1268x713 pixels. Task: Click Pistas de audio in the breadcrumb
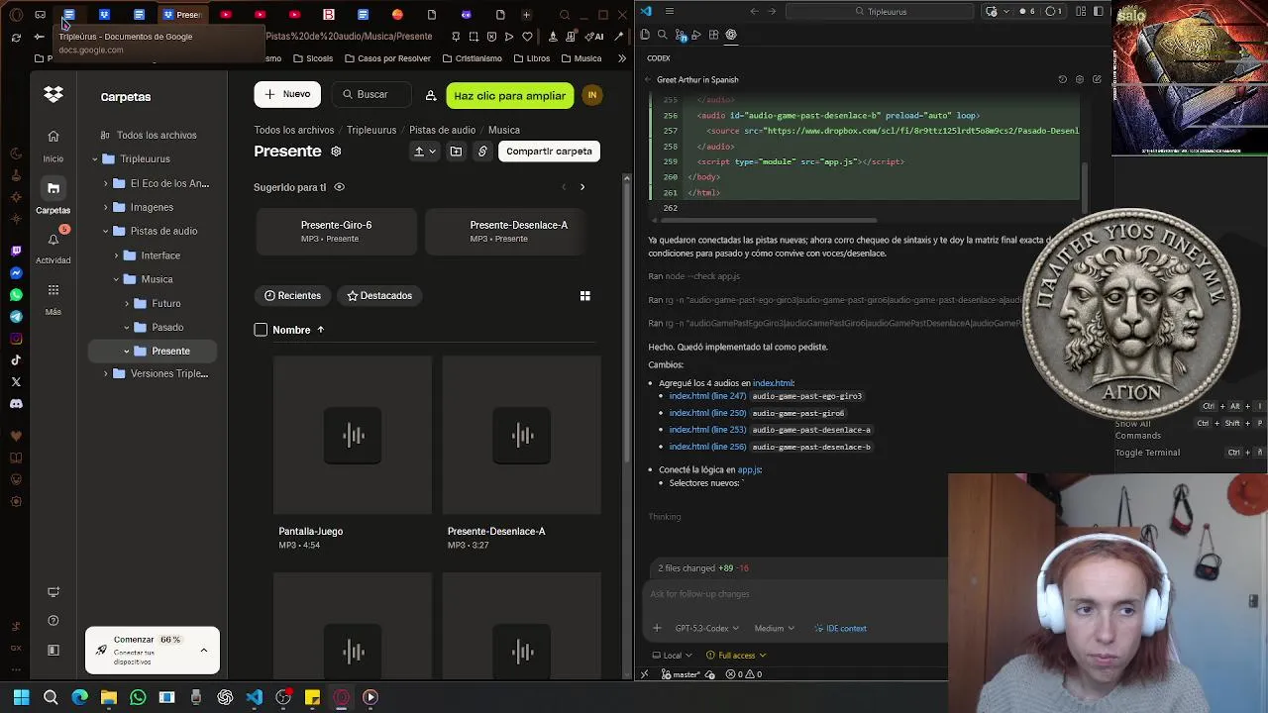point(442,130)
